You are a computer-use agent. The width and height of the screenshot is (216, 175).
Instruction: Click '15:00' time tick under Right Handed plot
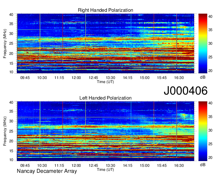pos(145,78)
